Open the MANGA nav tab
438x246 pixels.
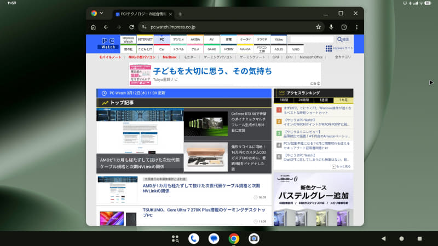point(245,49)
